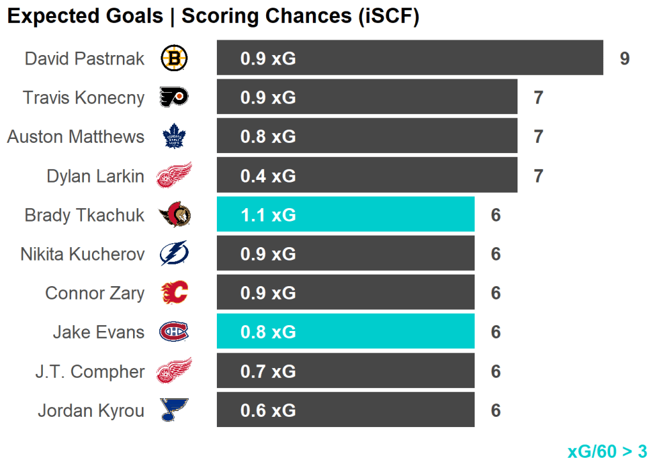Click the Tampa Bay Lightning logo
655x468 pixels.
(x=174, y=254)
